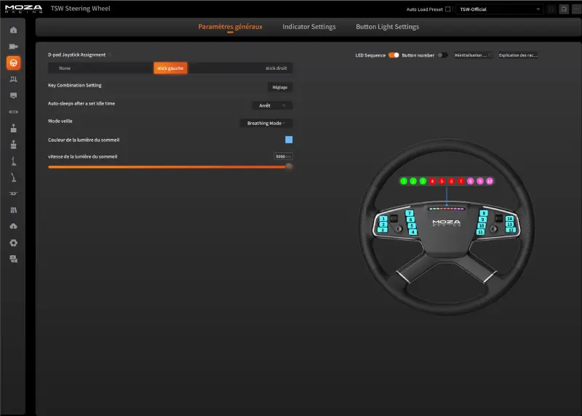Viewport: 582px width, 416px height.
Task: Select the orange steering wheel sidebar icon
Action: click(x=13, y=63)
